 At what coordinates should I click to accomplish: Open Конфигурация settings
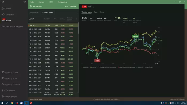10,96
